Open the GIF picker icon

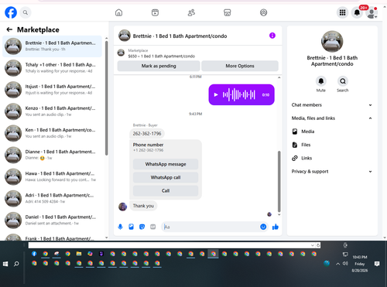pyautogui.click(x=153, y=227)
